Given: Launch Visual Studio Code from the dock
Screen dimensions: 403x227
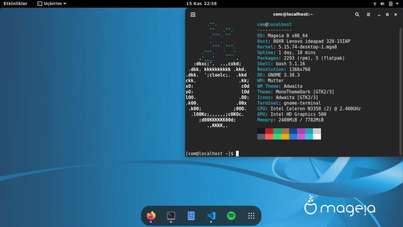Looking at the screenshot, I should pyautogui.click(x=211, y=215).
